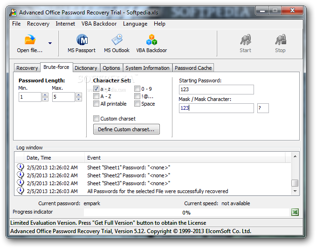Click the Mask Character field with ?
Image resolution: width=316 pixels, height=248 pixels.
[x=263, y=108]
